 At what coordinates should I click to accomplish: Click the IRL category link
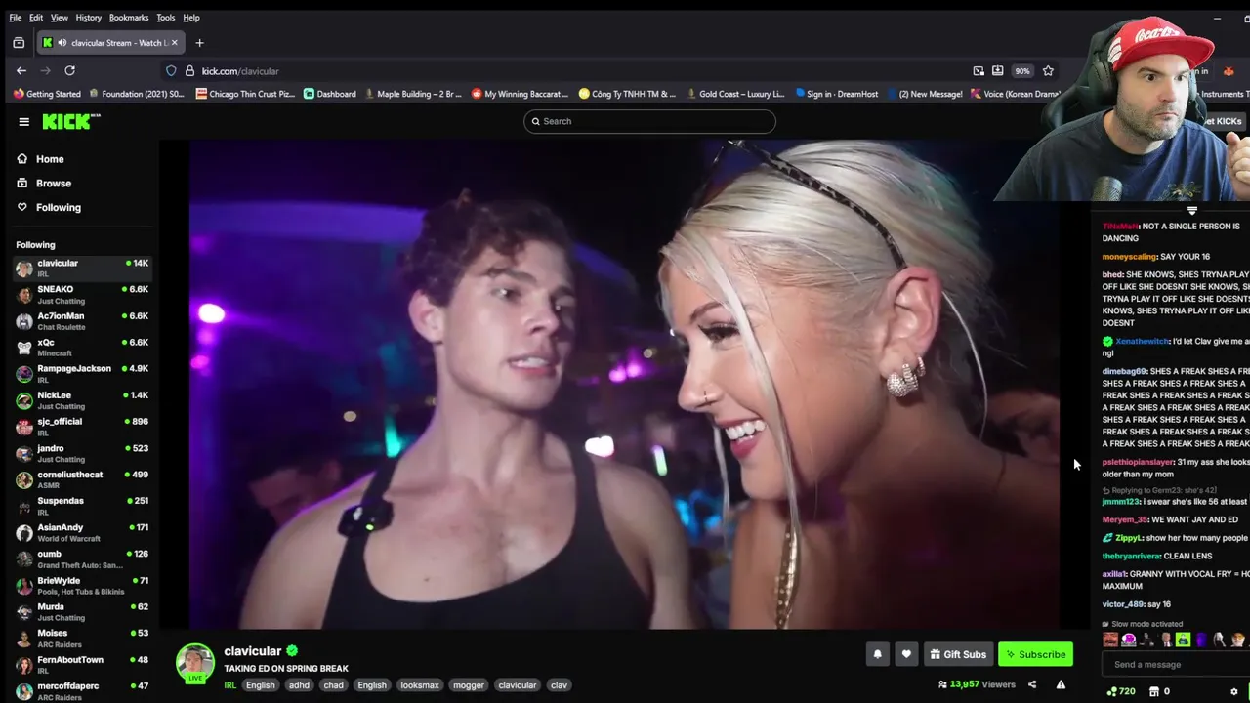pos(230,685)
